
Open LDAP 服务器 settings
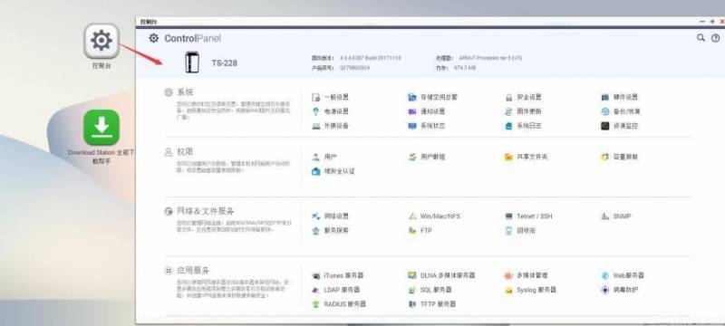335,290
